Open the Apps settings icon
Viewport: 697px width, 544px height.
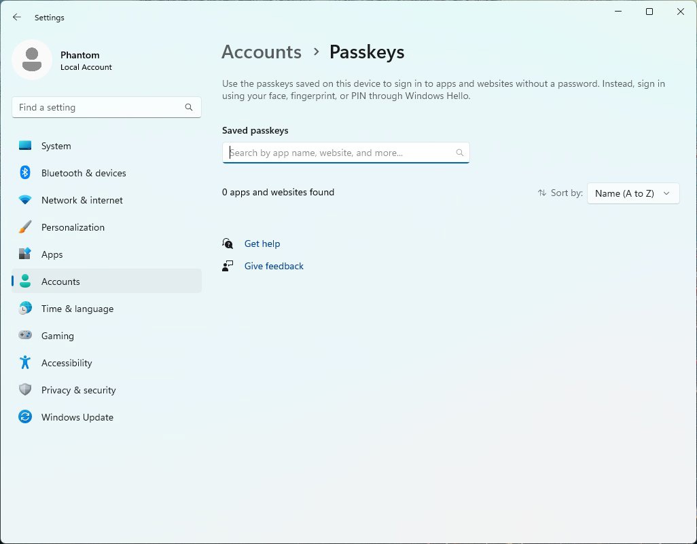pos(25,254)
